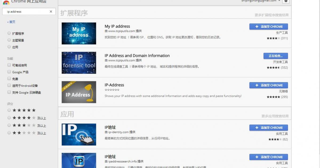Screen dimensions: 320x168
Task: Click the "Shows your IP address" description
Action: pos(173,96)
